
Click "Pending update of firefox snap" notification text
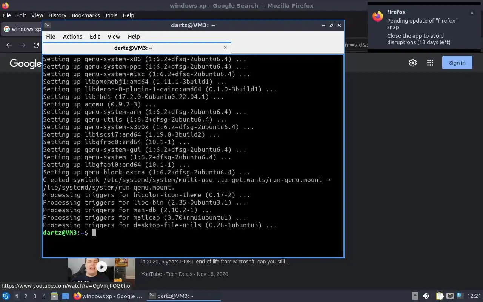pyautogui.click(x=422, y=24)
